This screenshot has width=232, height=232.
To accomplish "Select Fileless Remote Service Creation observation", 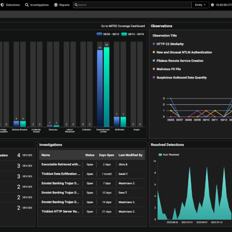I will coord(180,61).
